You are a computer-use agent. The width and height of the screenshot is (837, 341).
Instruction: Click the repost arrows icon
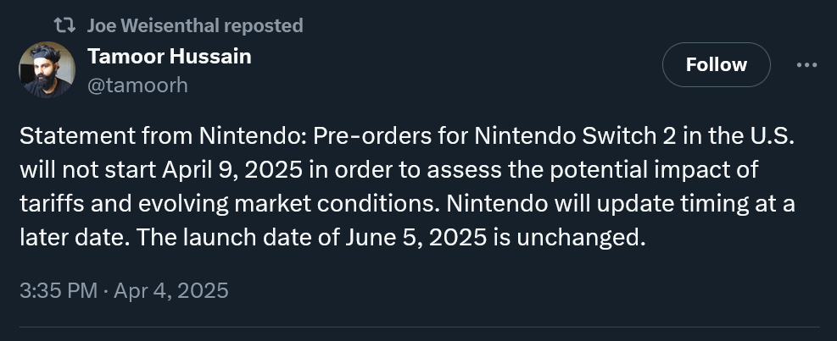pyautogui.click(x=64, y=25)
